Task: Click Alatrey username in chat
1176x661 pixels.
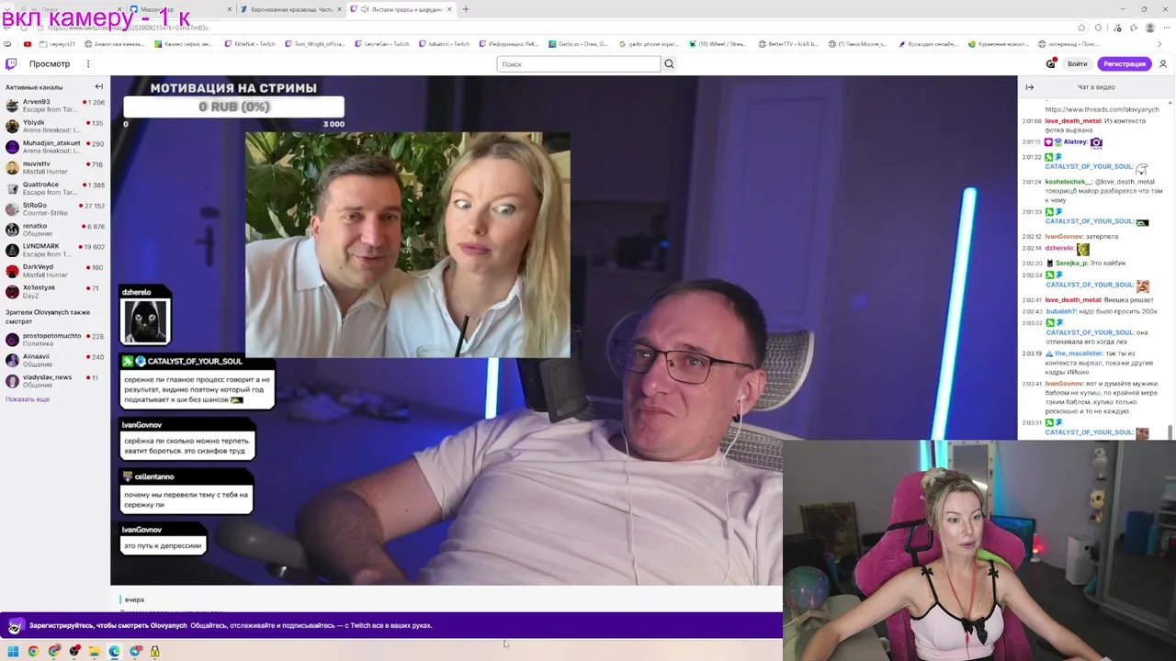Action: tap(1075, 142)
